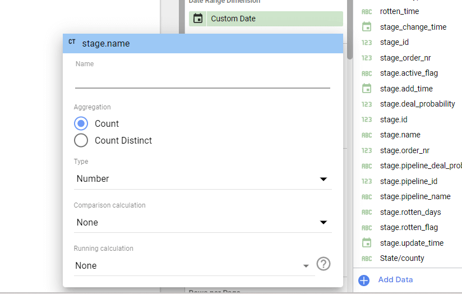Click the ABC icon beside rotten_time
The width and height of the screenshot is (462, 294).
coord(367,12)
